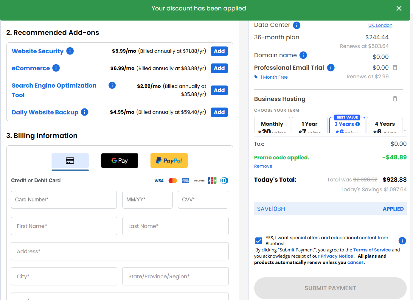Click info icon beside Data Center
Viewport: 413px width, 300px height.
(x=296, y=25)
